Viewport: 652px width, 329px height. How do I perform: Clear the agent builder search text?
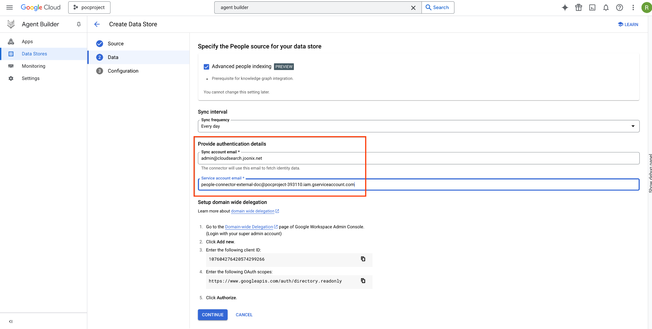(413, 8)
